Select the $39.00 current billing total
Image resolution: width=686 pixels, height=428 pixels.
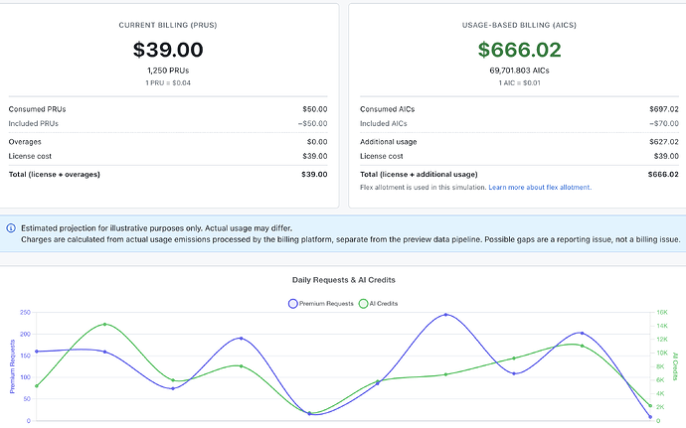(x=168, y=50)
